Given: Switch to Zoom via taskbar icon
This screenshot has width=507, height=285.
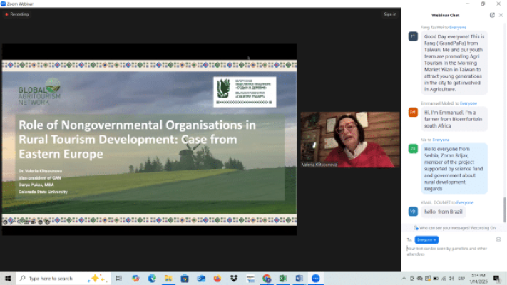Looking at the screenshot, I should pyautogui.click(x=316, y=278).
